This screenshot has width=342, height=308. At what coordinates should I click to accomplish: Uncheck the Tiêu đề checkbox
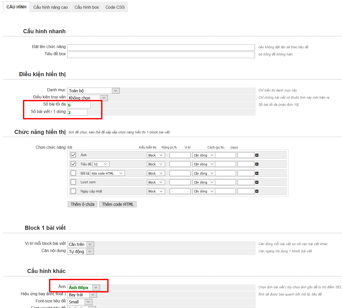73,164
